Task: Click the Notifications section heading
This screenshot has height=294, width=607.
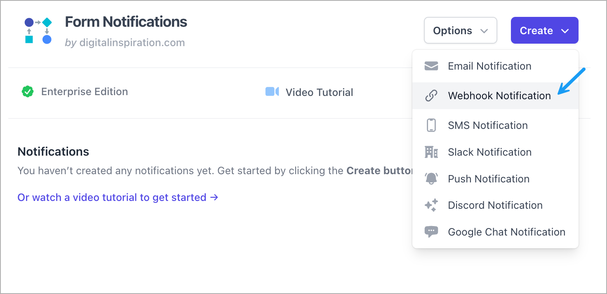Action: tap(53, 152)
